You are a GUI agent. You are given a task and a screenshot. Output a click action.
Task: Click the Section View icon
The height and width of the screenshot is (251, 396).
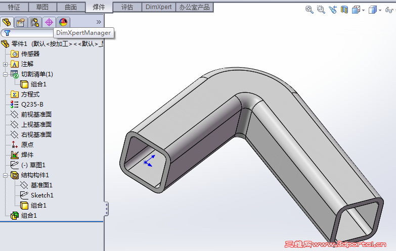click(344, 10)
